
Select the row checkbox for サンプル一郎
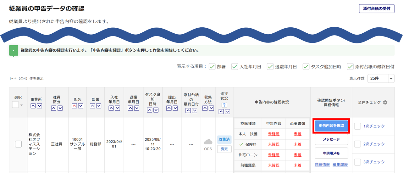pos(18,144)
